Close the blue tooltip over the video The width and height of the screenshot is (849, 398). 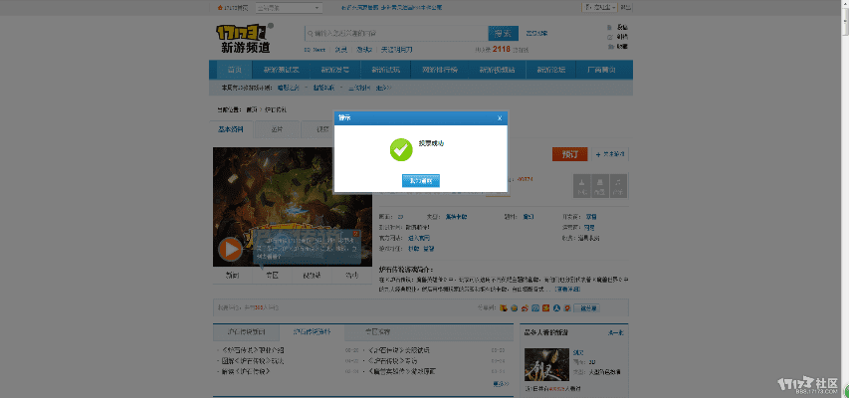(354, 236)
